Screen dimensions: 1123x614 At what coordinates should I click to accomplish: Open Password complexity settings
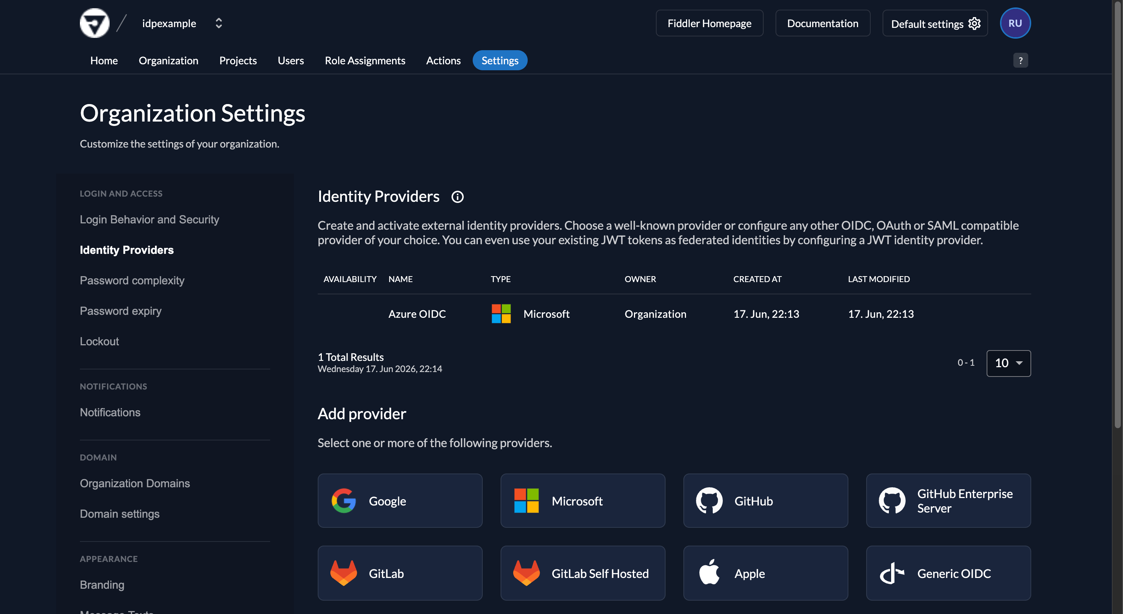click(132, 280)
